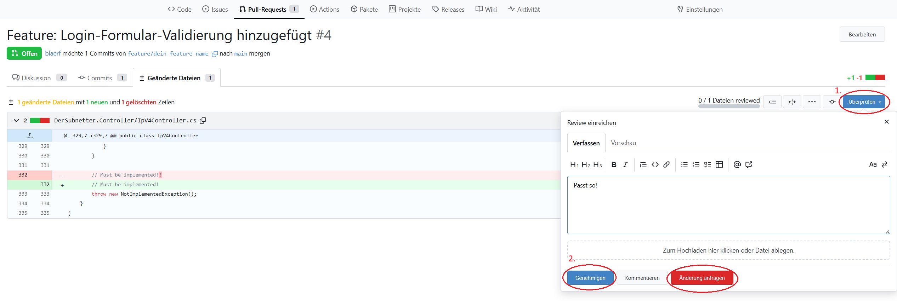Image resolution: width=897 pixels, height=306 pixels.
Task: Insert a code block with code icon
Action: (x=655, y=164)
